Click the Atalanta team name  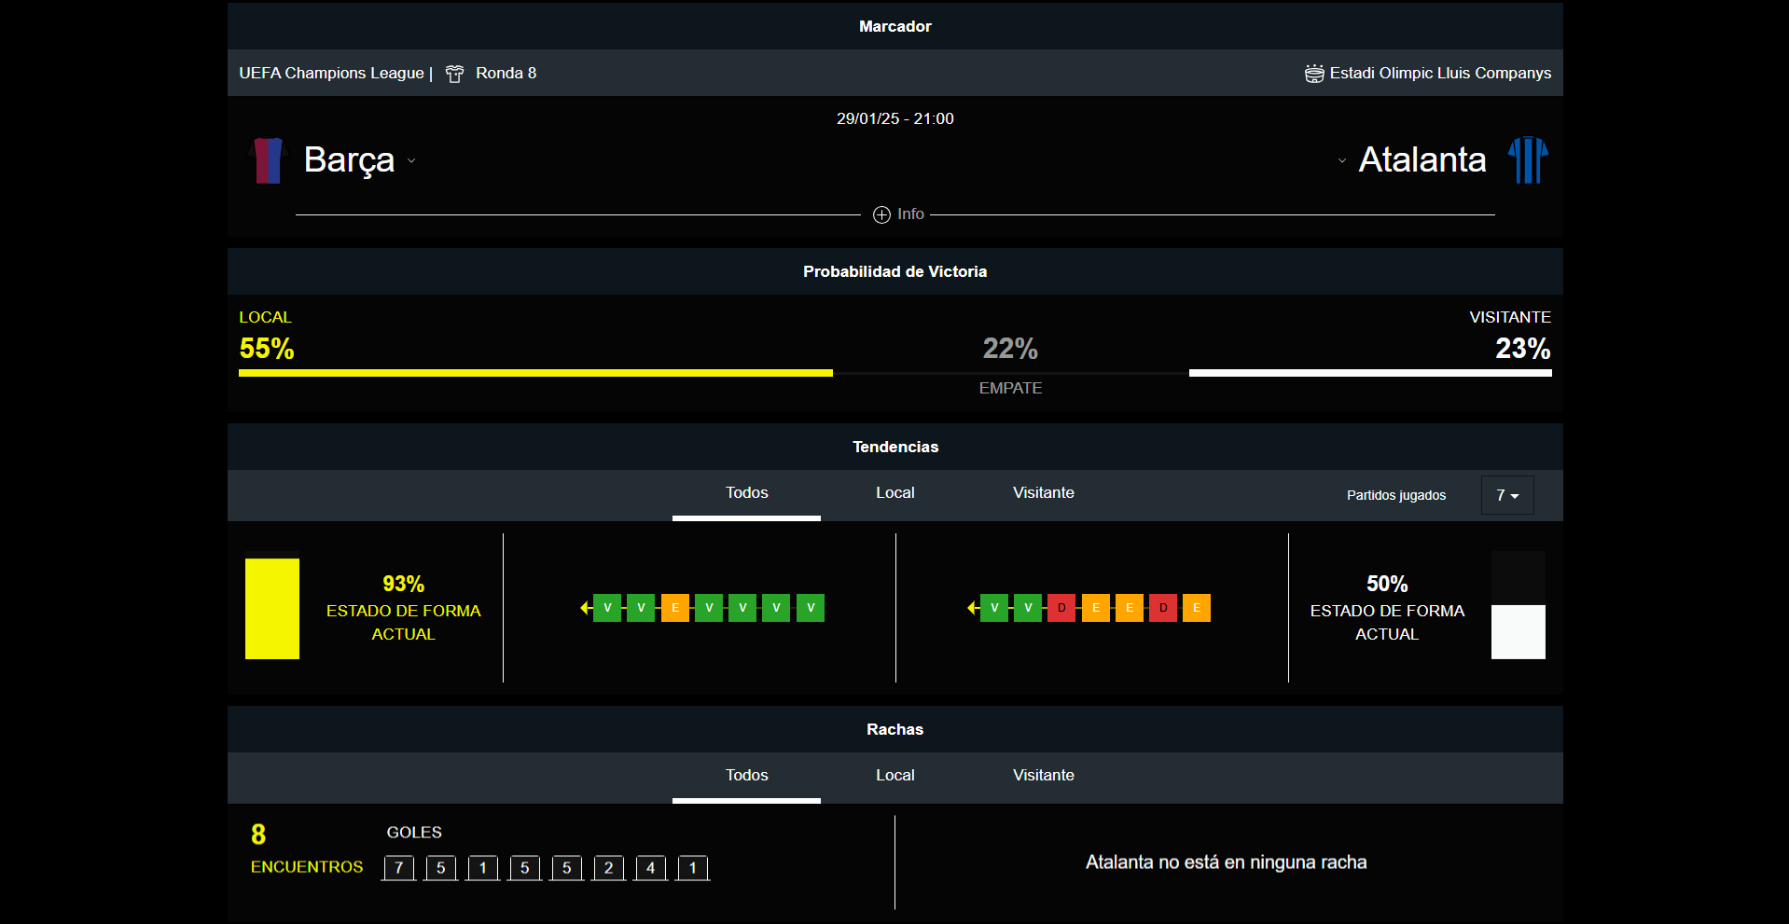[1422, 159]
